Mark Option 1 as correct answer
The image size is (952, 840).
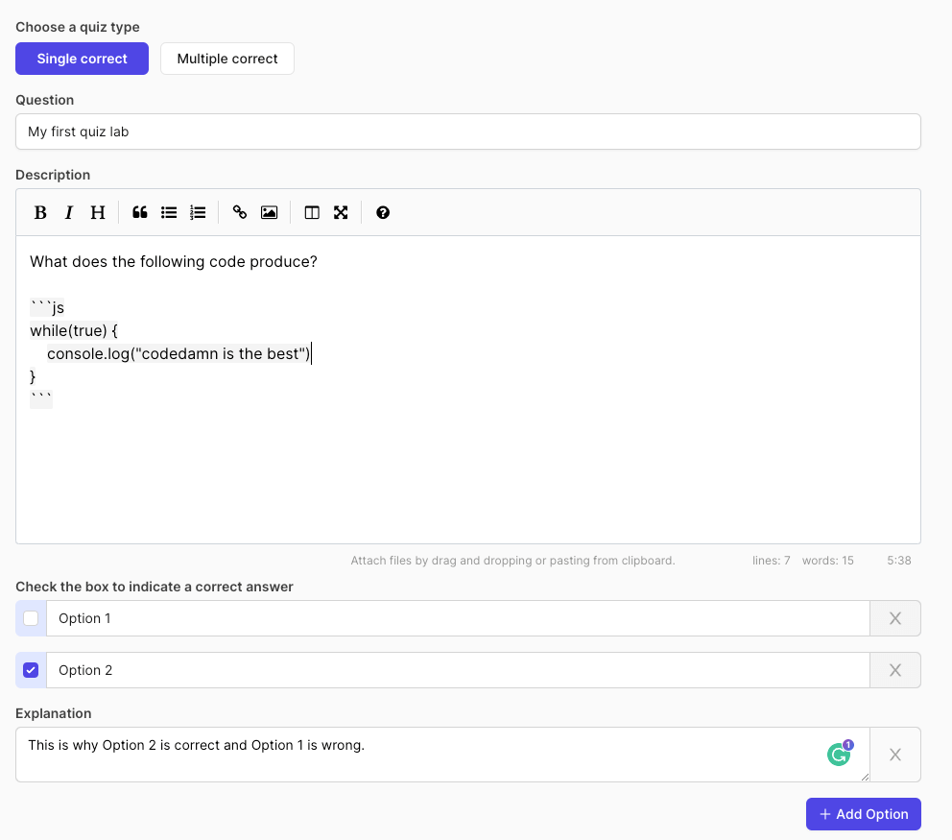tap(31, 618)
